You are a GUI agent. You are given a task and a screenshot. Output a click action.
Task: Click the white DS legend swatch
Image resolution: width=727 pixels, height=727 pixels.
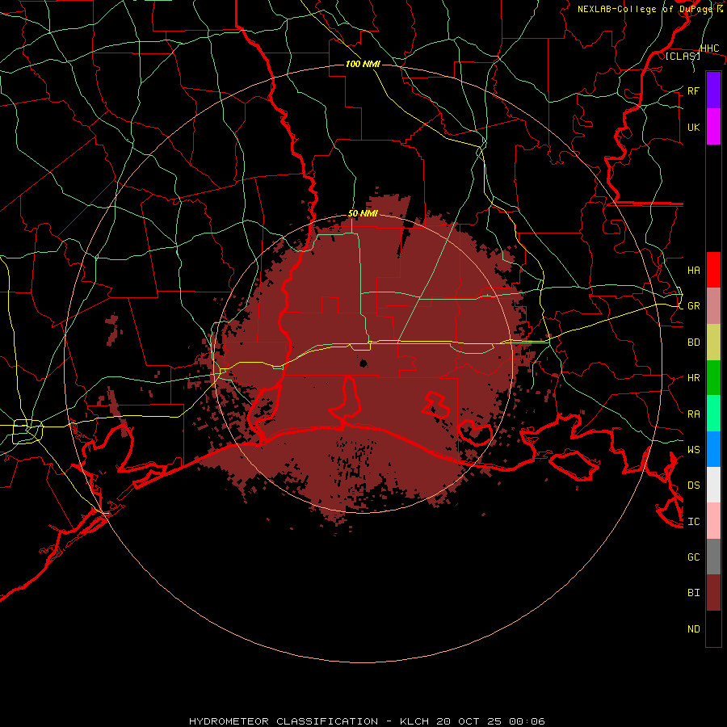pos(713,485)
